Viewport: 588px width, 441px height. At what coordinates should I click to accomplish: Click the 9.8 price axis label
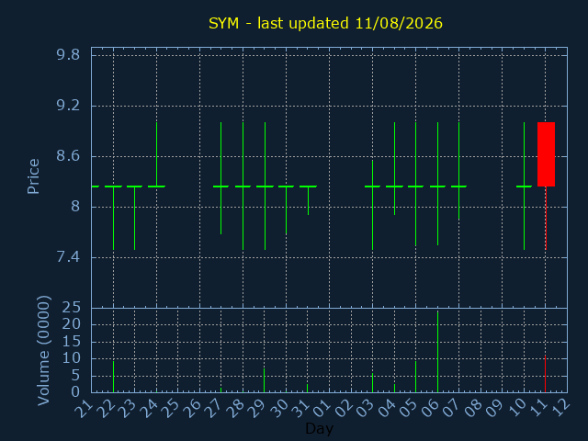click(x=68, y=55)
